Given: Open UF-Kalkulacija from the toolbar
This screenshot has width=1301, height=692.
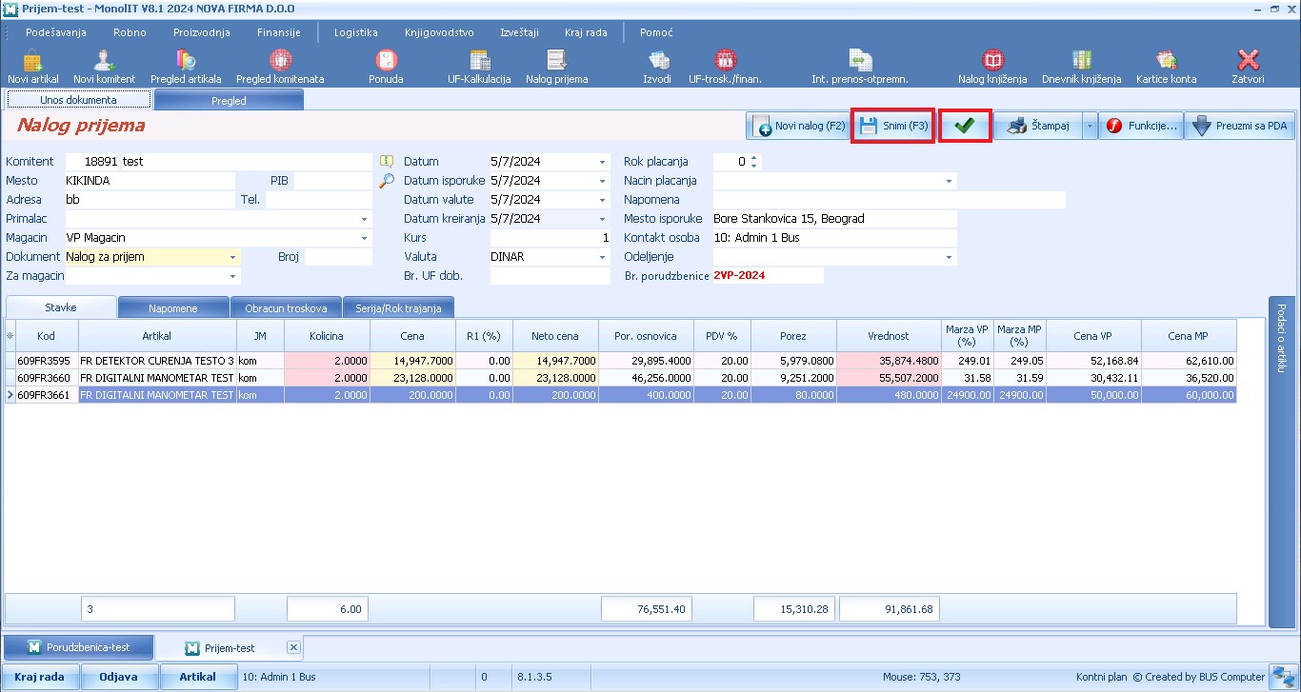Looking at the screenshot, I should click(x=479, y=67).
